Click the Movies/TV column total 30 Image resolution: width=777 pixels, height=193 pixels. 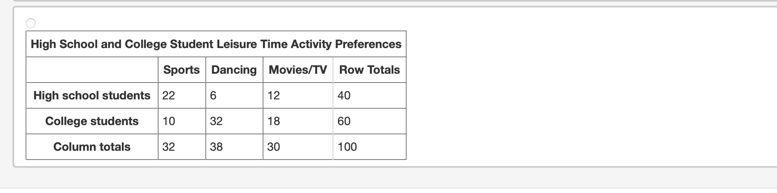coord(274,147)
